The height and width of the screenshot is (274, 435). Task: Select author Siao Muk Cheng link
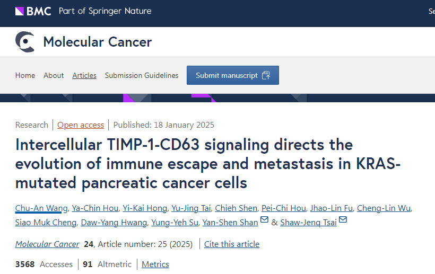[x=46, y=222]
